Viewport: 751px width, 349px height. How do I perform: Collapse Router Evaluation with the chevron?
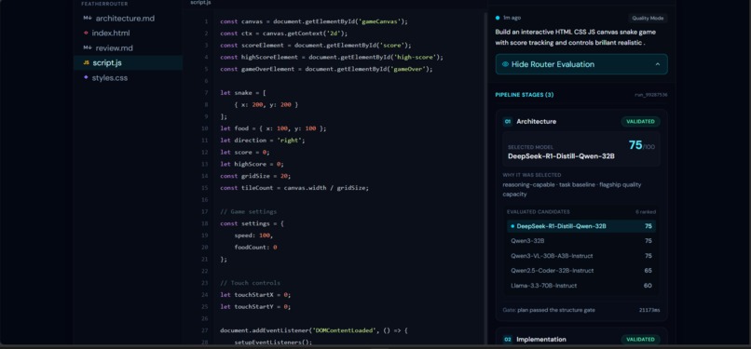pos(658,64)
